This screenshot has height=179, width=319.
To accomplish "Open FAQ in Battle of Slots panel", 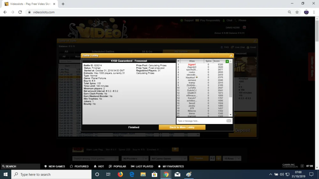I will point(225,47).
